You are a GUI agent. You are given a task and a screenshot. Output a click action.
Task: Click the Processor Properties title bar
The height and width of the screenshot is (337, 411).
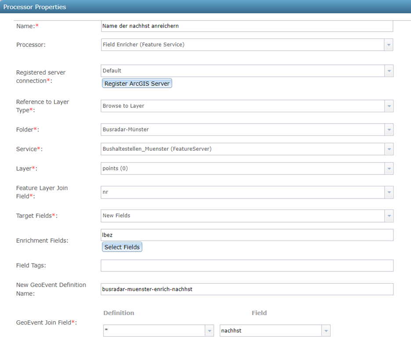point(205,7)
